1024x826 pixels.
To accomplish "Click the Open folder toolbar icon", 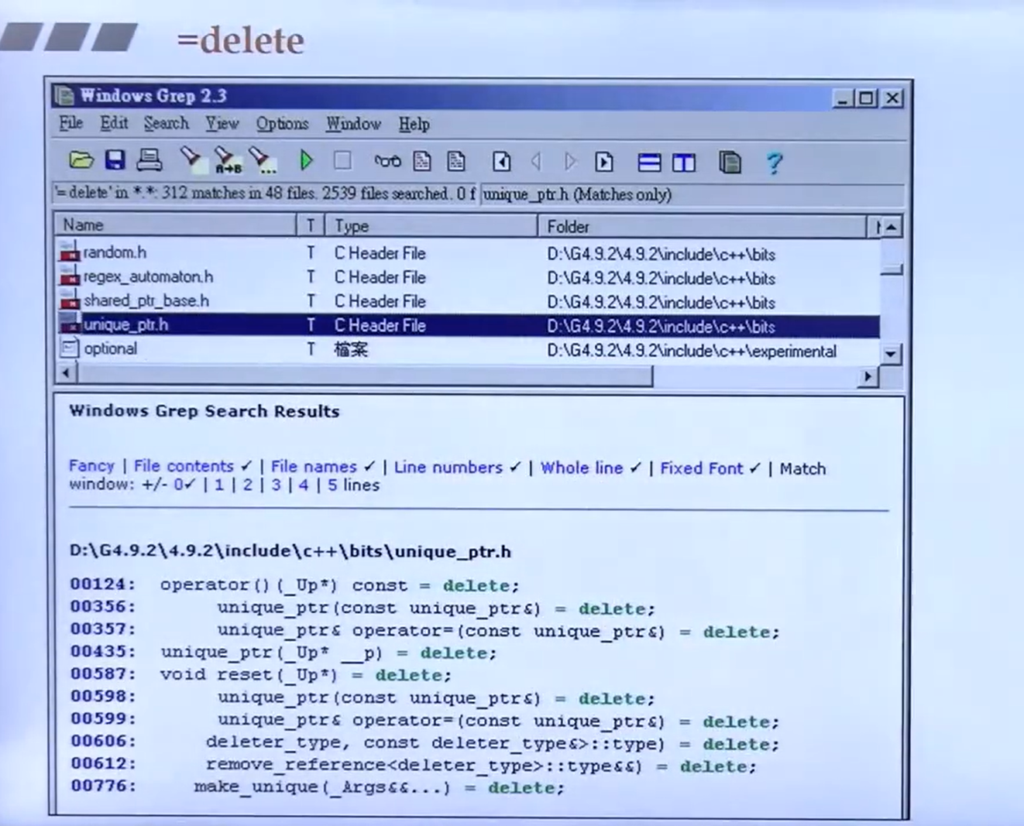I will pyautogui.click(x=81, y=160).
